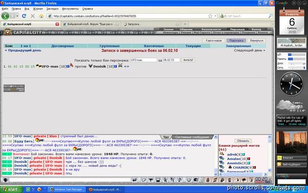Image resolution: width=308 pixels, height=193 pixels.
Task: Select the Хаотичные battles tab
Action: click(153, 46)
